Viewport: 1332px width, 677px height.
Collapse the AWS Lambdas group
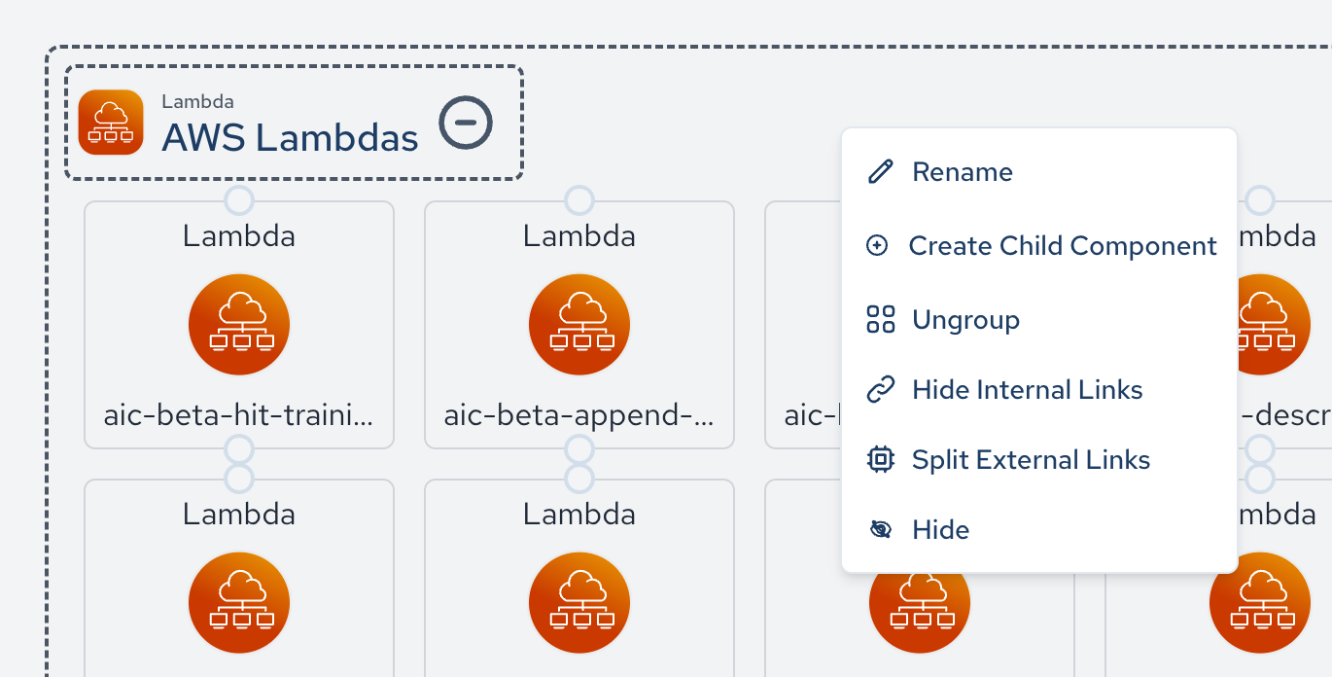coord(466,124)
